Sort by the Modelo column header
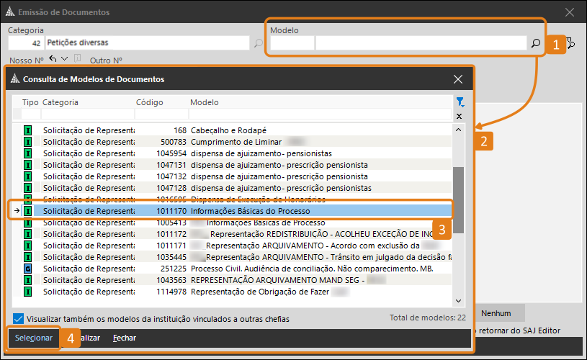 205,102
